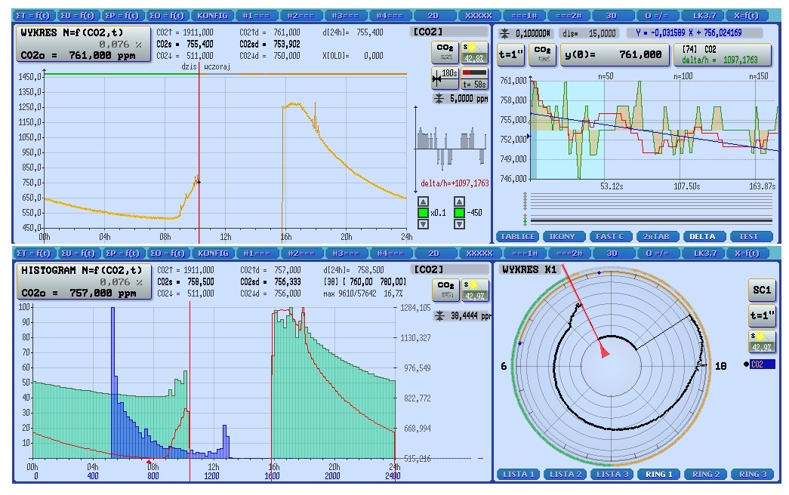This screenshot has height=495, width=789.
Task: Click the 3D button in the top bar
Action: (612, 15)
